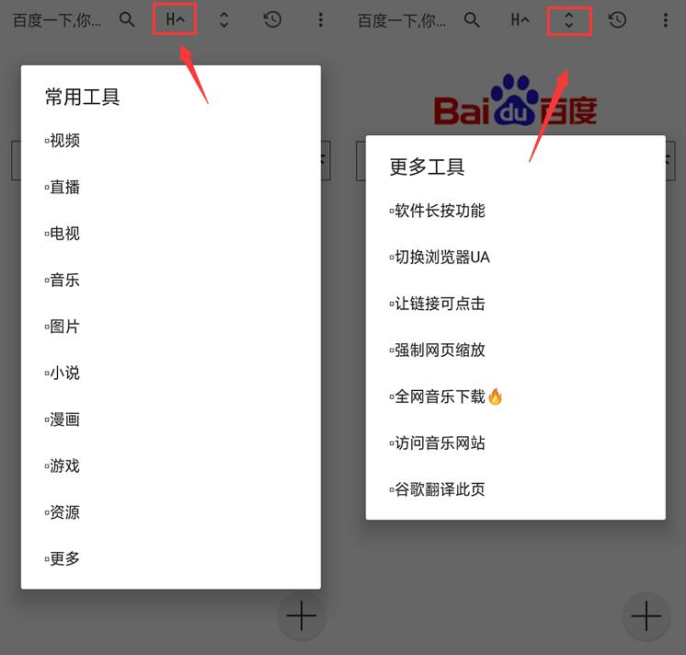Screen dimensions: 686x655
Task: Open history icon in left screen
Action: click(272, 19)
